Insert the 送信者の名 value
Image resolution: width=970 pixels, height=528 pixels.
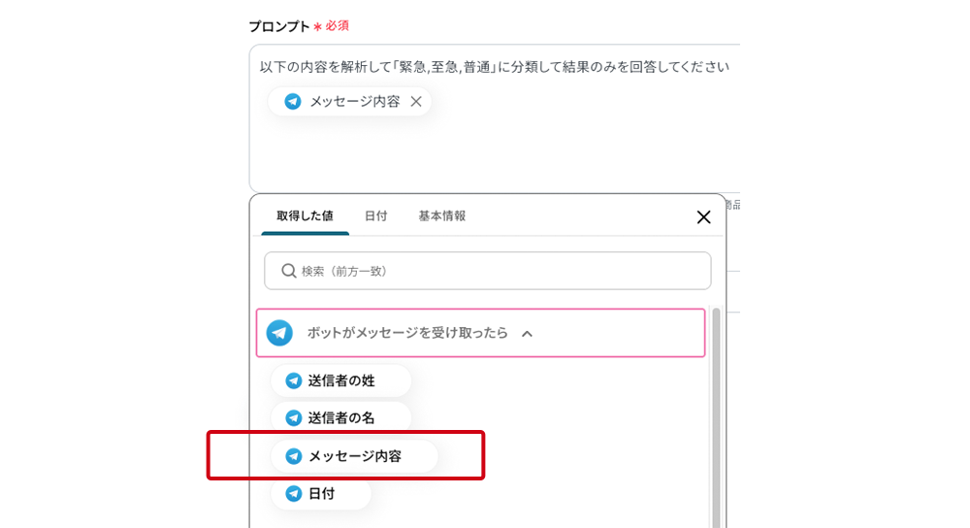(341, 417)
